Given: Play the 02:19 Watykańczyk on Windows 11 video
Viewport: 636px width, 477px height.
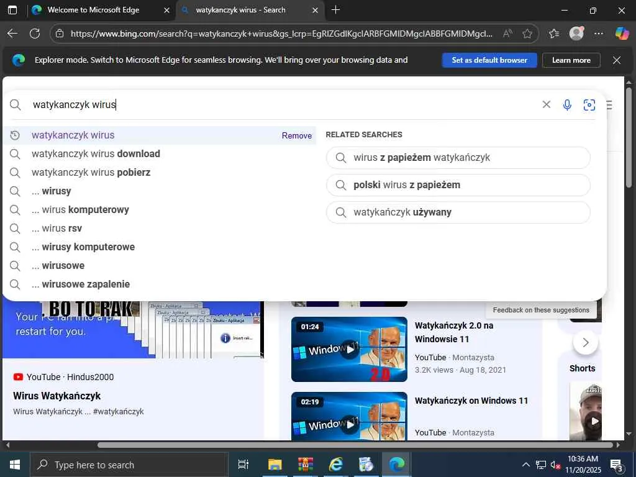Looking at the screenshot, I should 349,416.
